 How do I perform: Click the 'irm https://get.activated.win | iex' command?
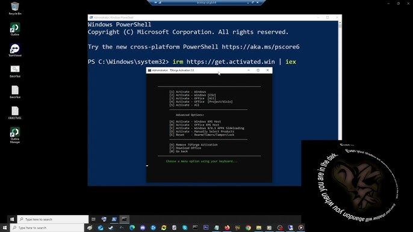pos(234,62)
